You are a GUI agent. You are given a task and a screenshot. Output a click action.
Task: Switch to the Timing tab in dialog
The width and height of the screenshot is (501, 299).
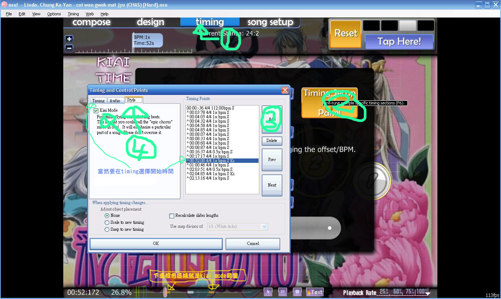98,100
